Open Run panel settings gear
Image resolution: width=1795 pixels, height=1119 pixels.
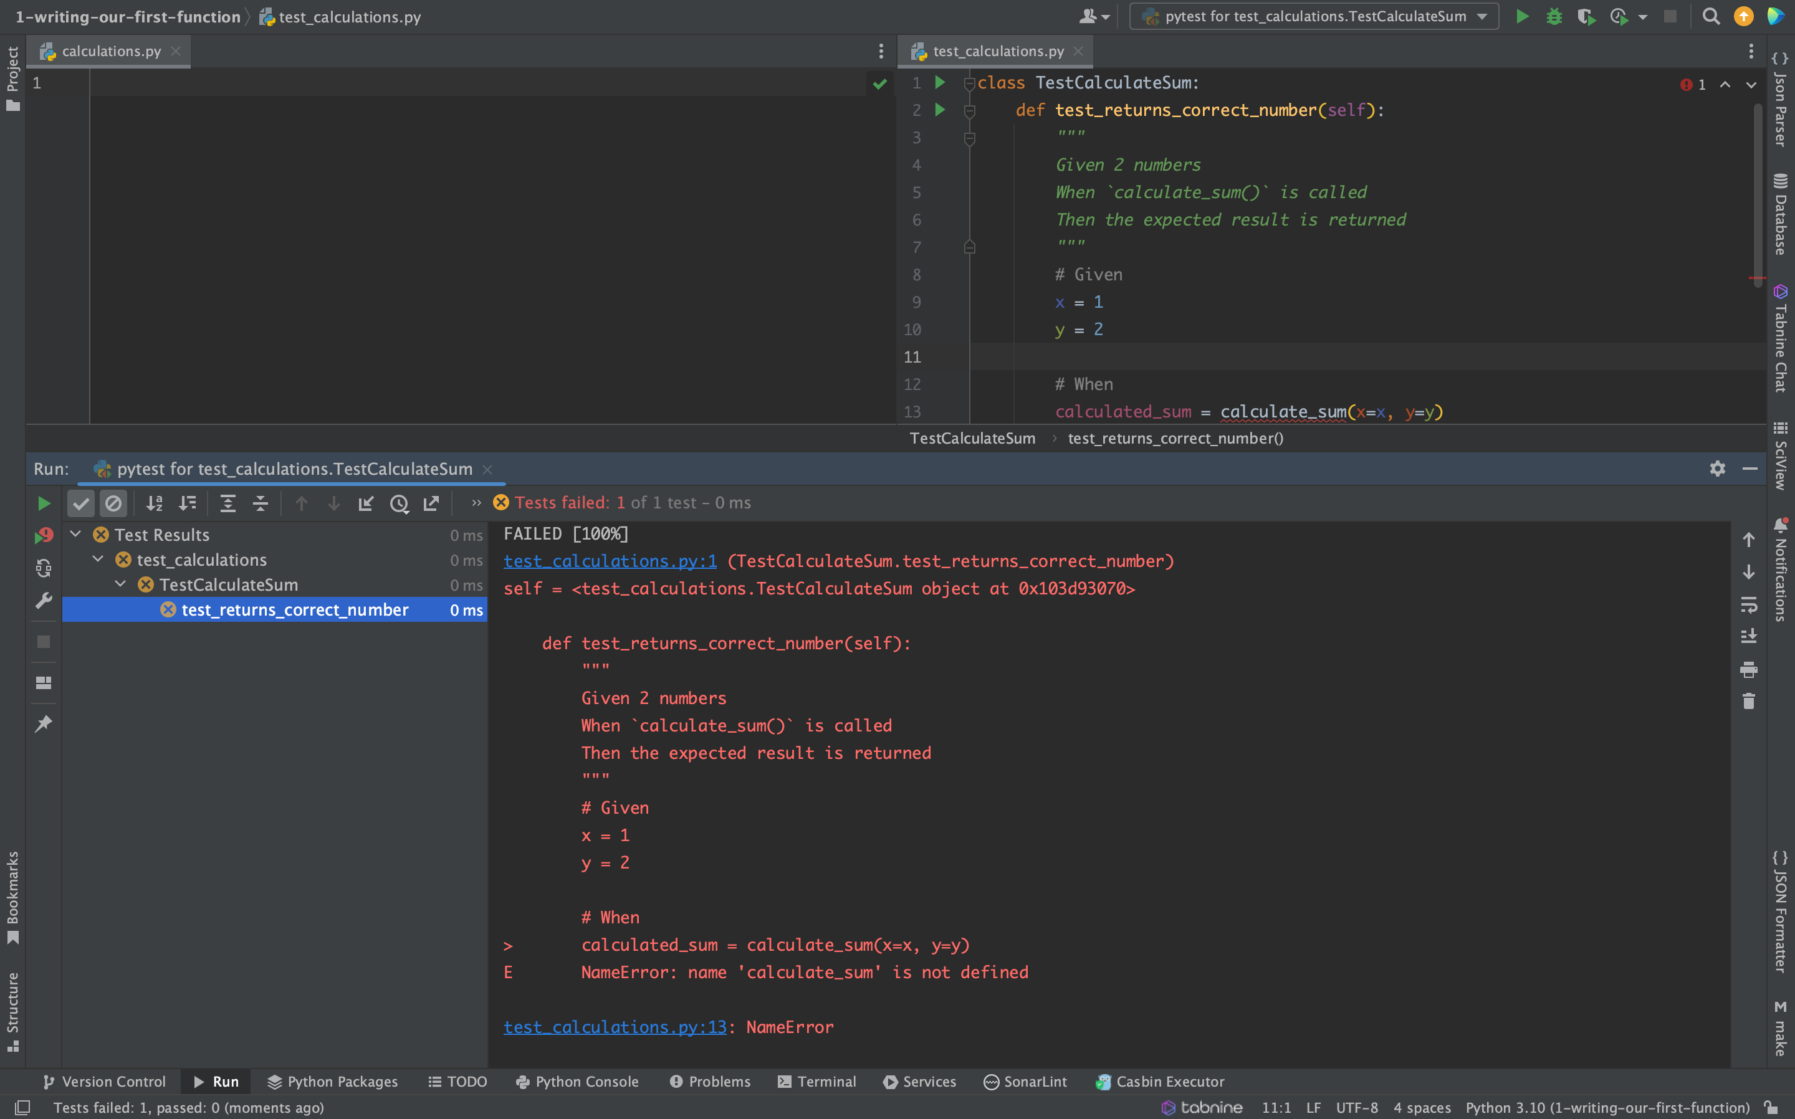(1717, 469)
